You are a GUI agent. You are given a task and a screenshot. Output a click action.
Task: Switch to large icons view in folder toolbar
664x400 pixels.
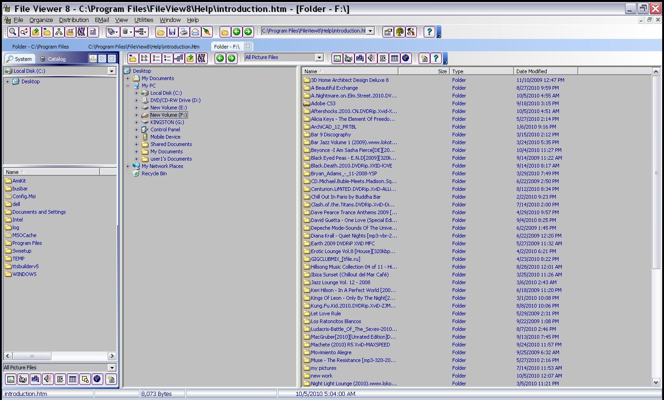click(144, 58)
